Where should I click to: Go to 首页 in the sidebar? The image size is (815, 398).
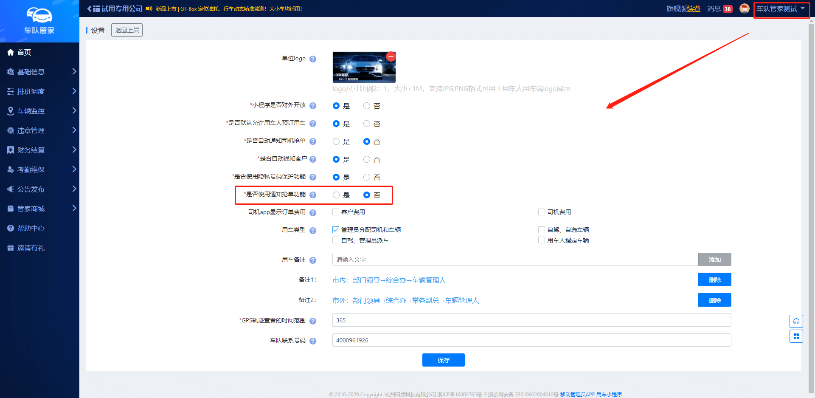pos(24,52)
